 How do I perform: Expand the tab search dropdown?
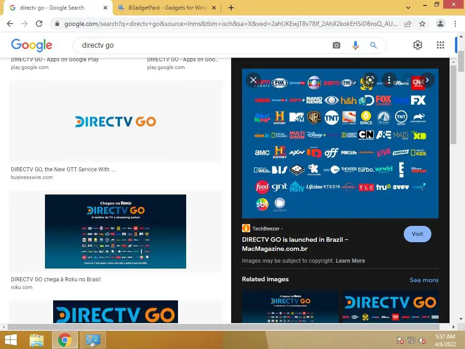point(408,8)
